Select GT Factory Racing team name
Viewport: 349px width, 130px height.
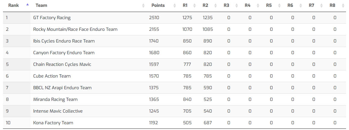click(x=52, y=18)
